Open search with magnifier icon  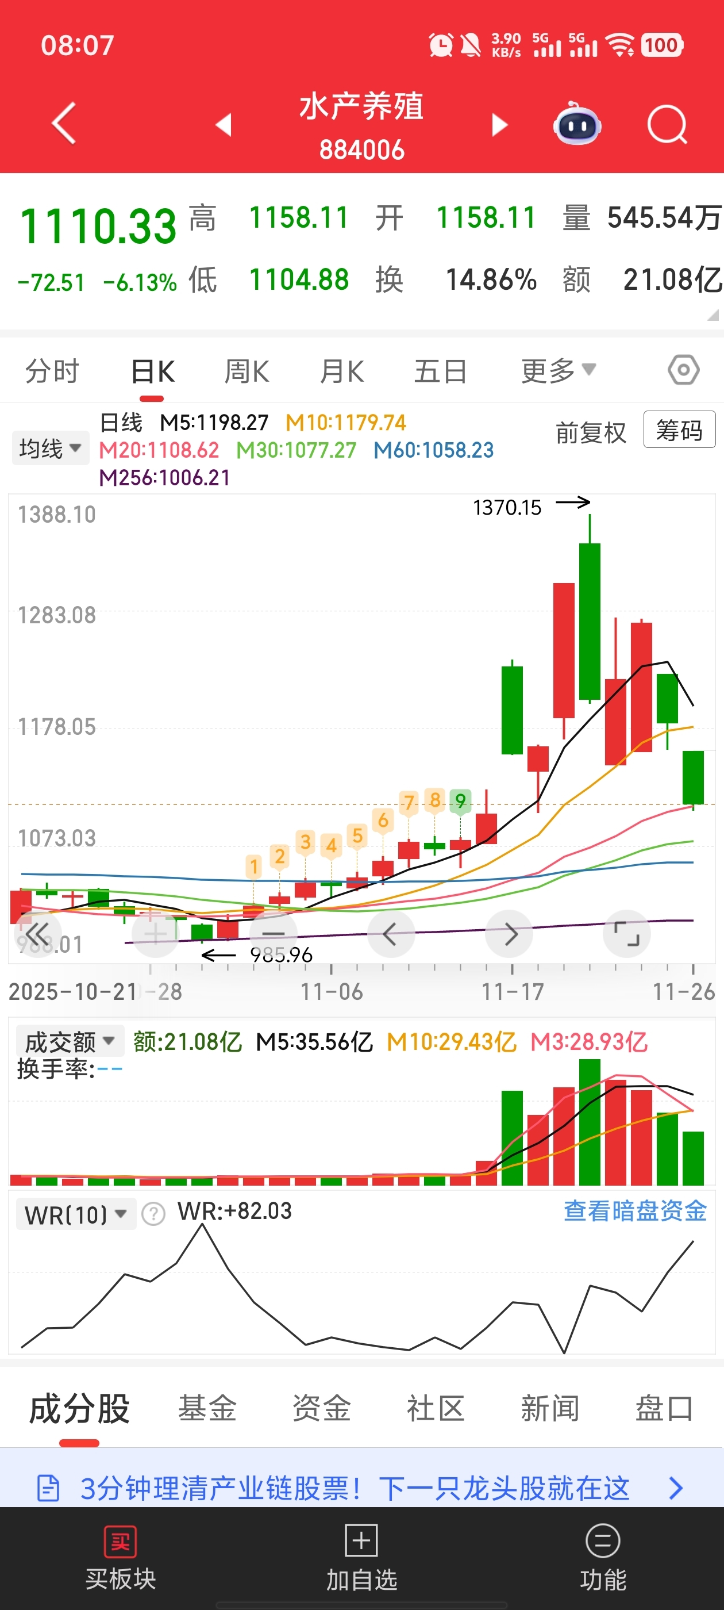pos(667,124)
